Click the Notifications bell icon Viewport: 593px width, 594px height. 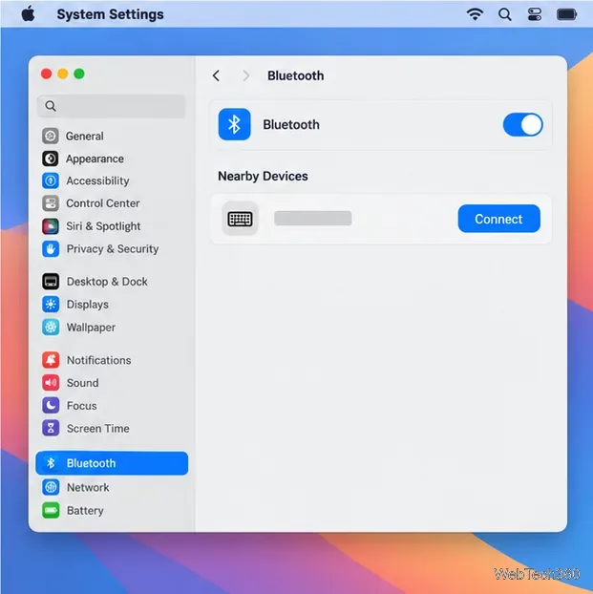point(51,360)
